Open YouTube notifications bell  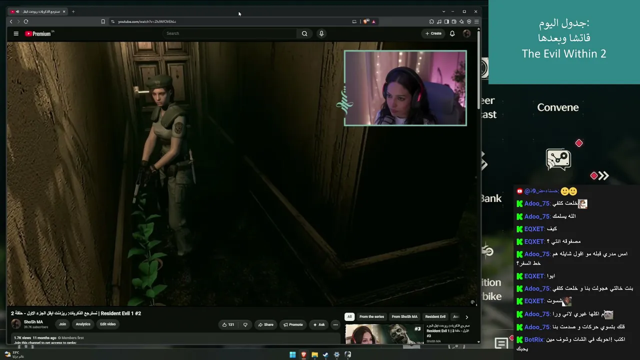point(452,33)
